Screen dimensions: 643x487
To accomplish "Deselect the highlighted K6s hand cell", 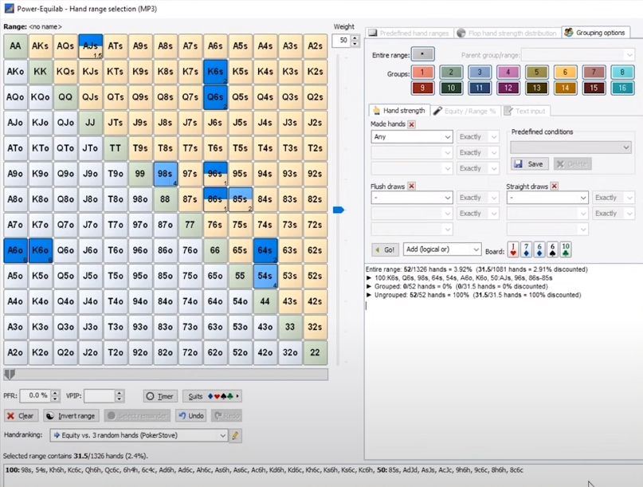I will tap(214, 72).
